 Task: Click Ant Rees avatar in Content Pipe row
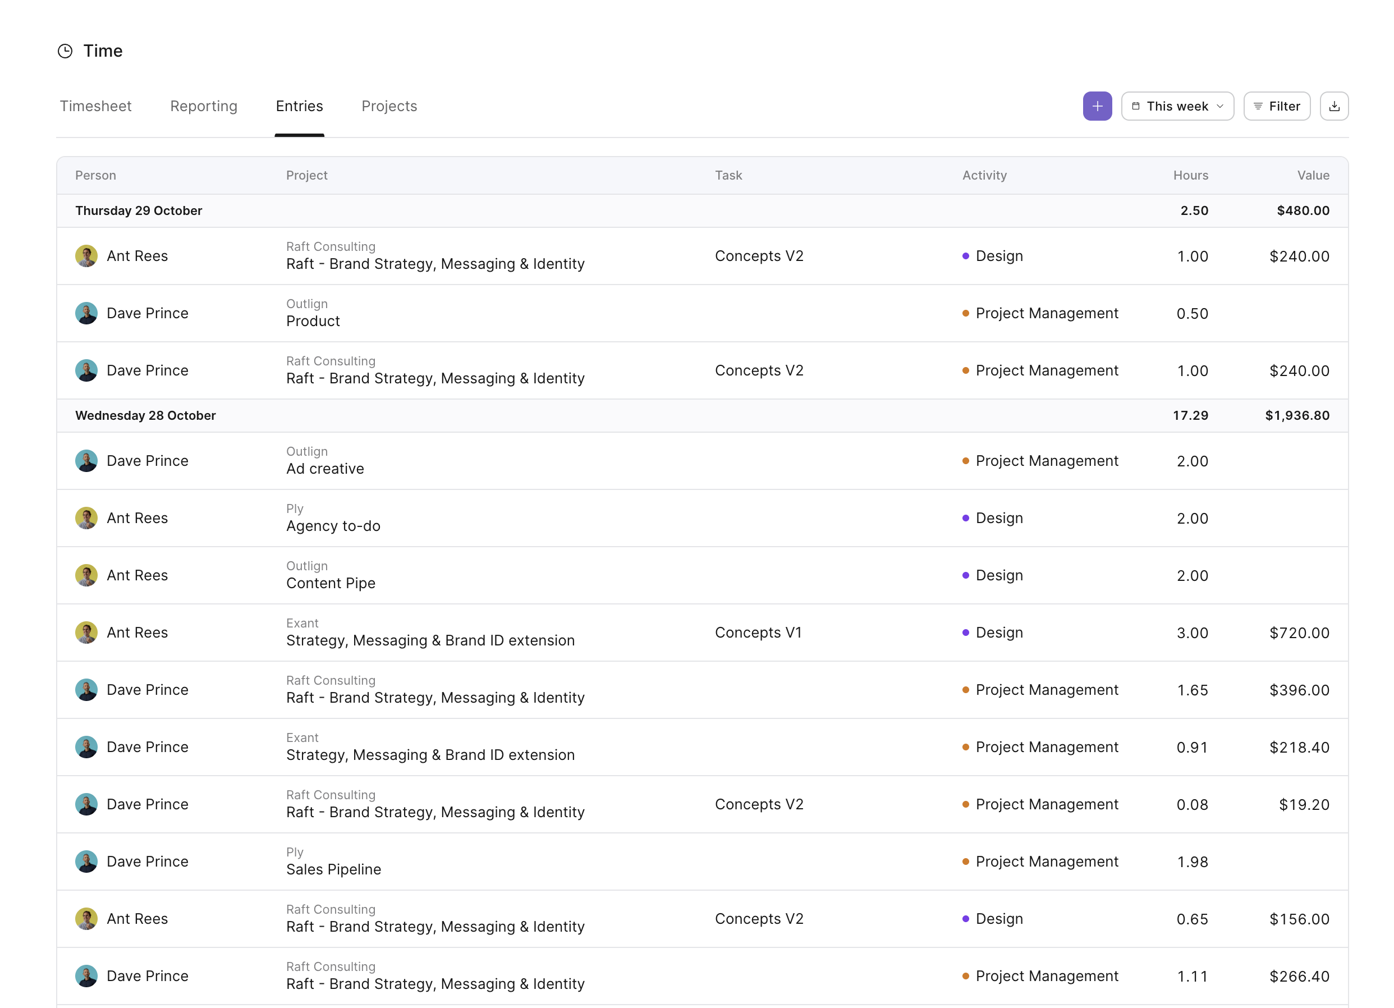(x=86, y=575)
